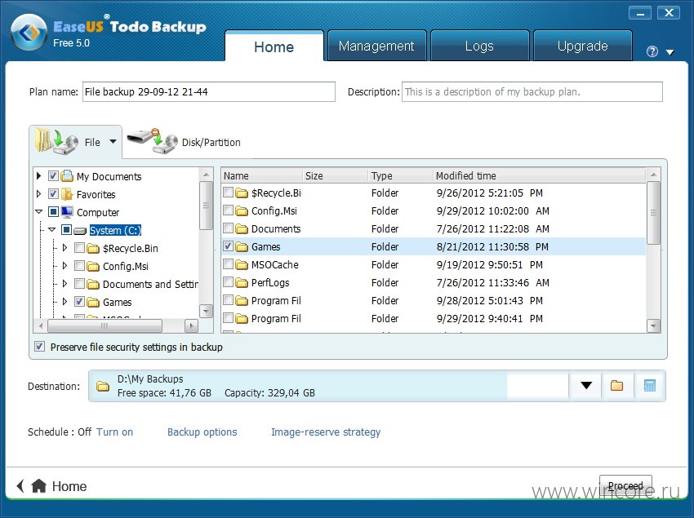Image resolution: width=694 pixels, height=518 pixels.
Task: Expand the $Recycle.Bin tree node
Action: 65,248
